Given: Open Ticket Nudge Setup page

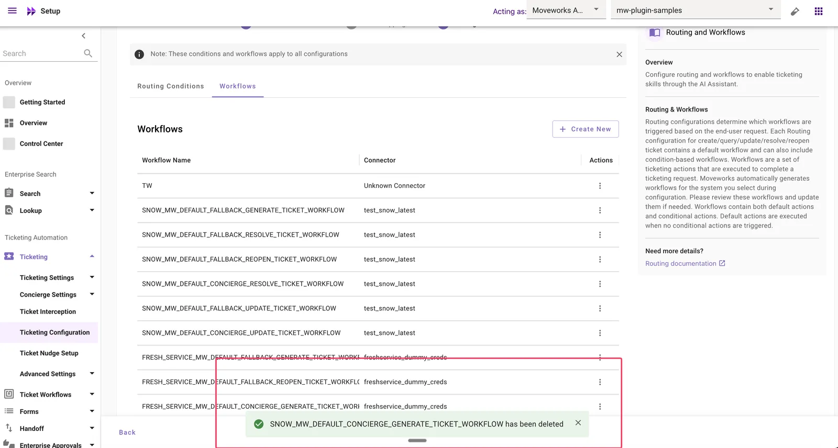Looking at the screenshot, I should tap(49, 353).
